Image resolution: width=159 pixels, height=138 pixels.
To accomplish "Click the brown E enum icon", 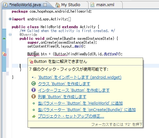I will coord(33,97).
